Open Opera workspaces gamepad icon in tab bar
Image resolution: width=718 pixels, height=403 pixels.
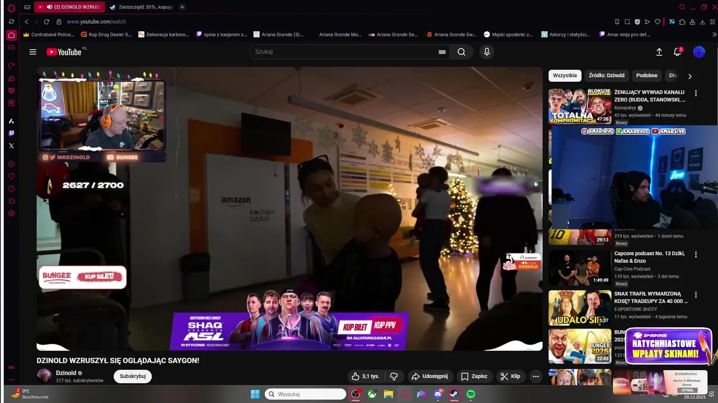pyautogui.click(x=27, y=7)
